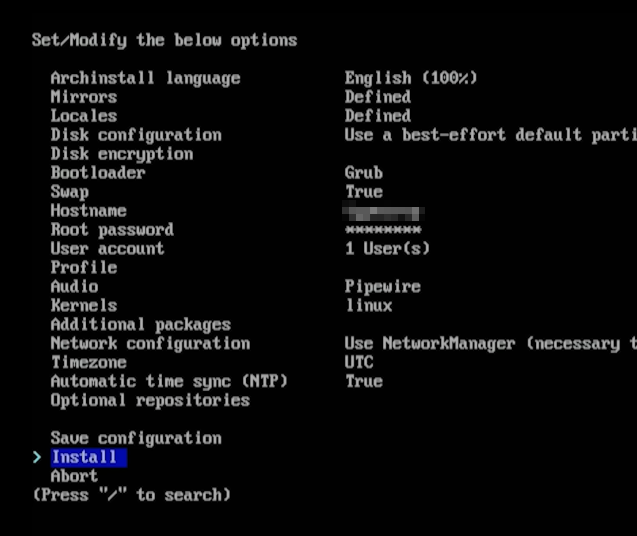Select the Disk configuration option
Viewport: 637px width, 536px height.
[135, 135]
